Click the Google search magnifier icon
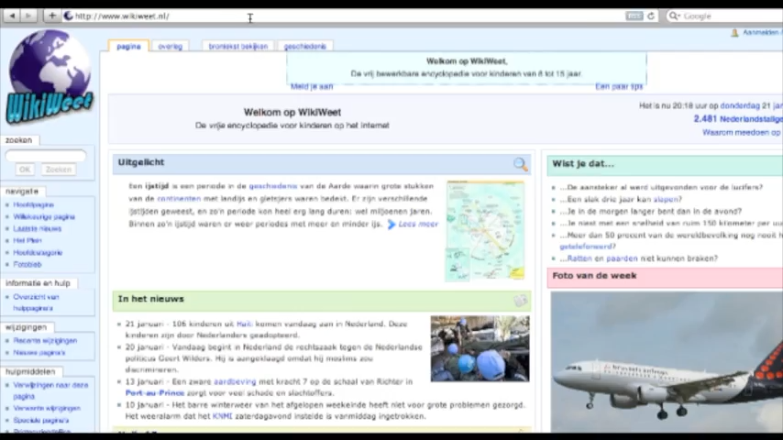The image size is (783, 440). (674, 16)
